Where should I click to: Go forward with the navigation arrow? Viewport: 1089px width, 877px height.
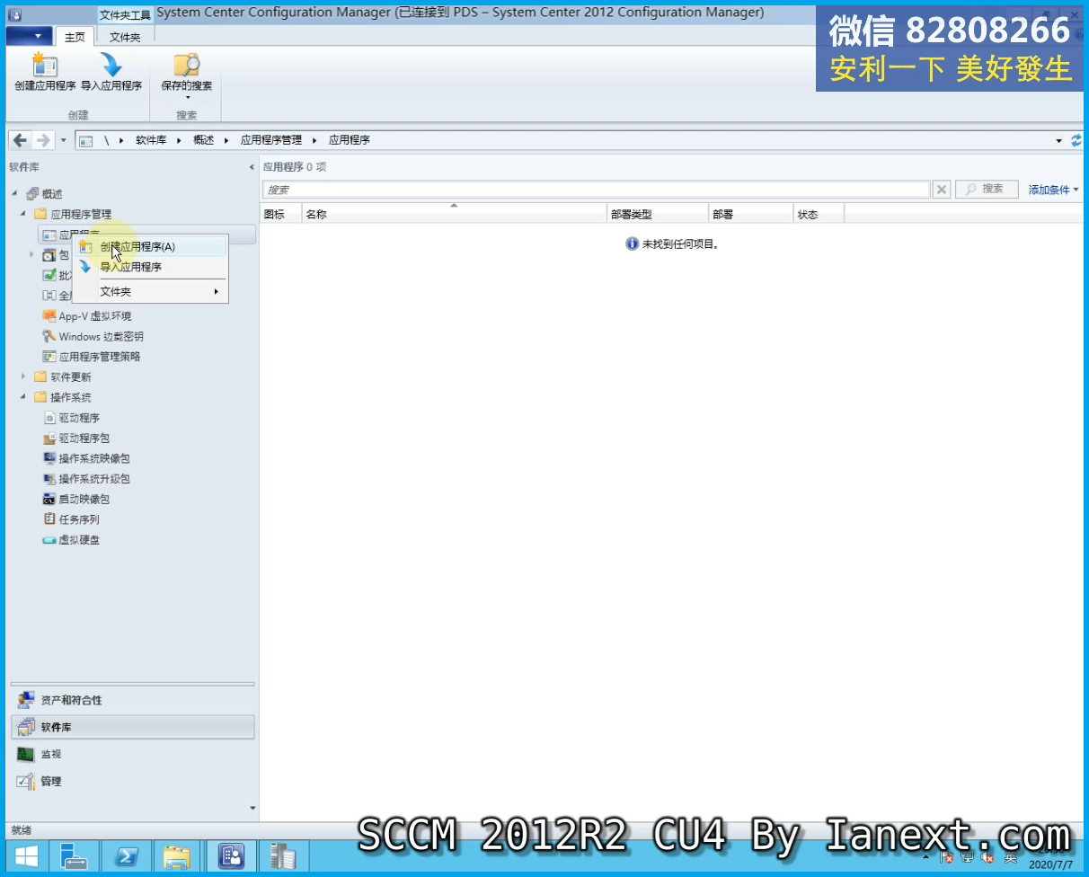[x=42, y=140]
